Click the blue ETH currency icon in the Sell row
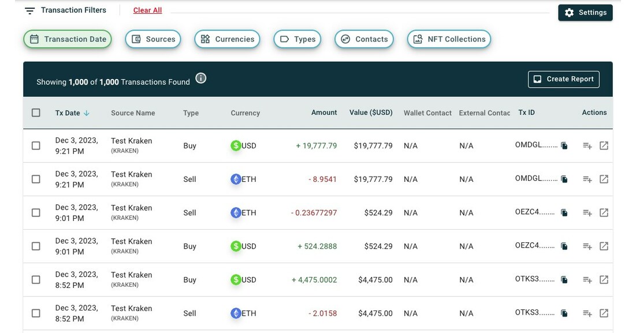 [x=235, y=179]
